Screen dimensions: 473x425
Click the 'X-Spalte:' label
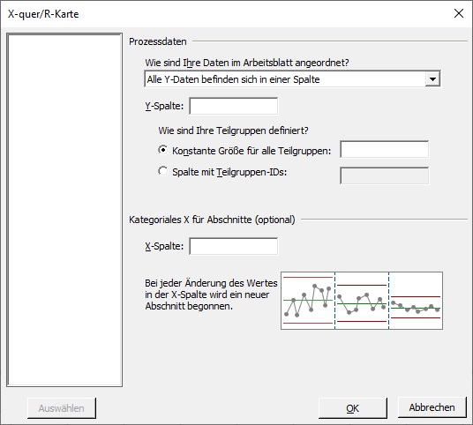(164, 246)
